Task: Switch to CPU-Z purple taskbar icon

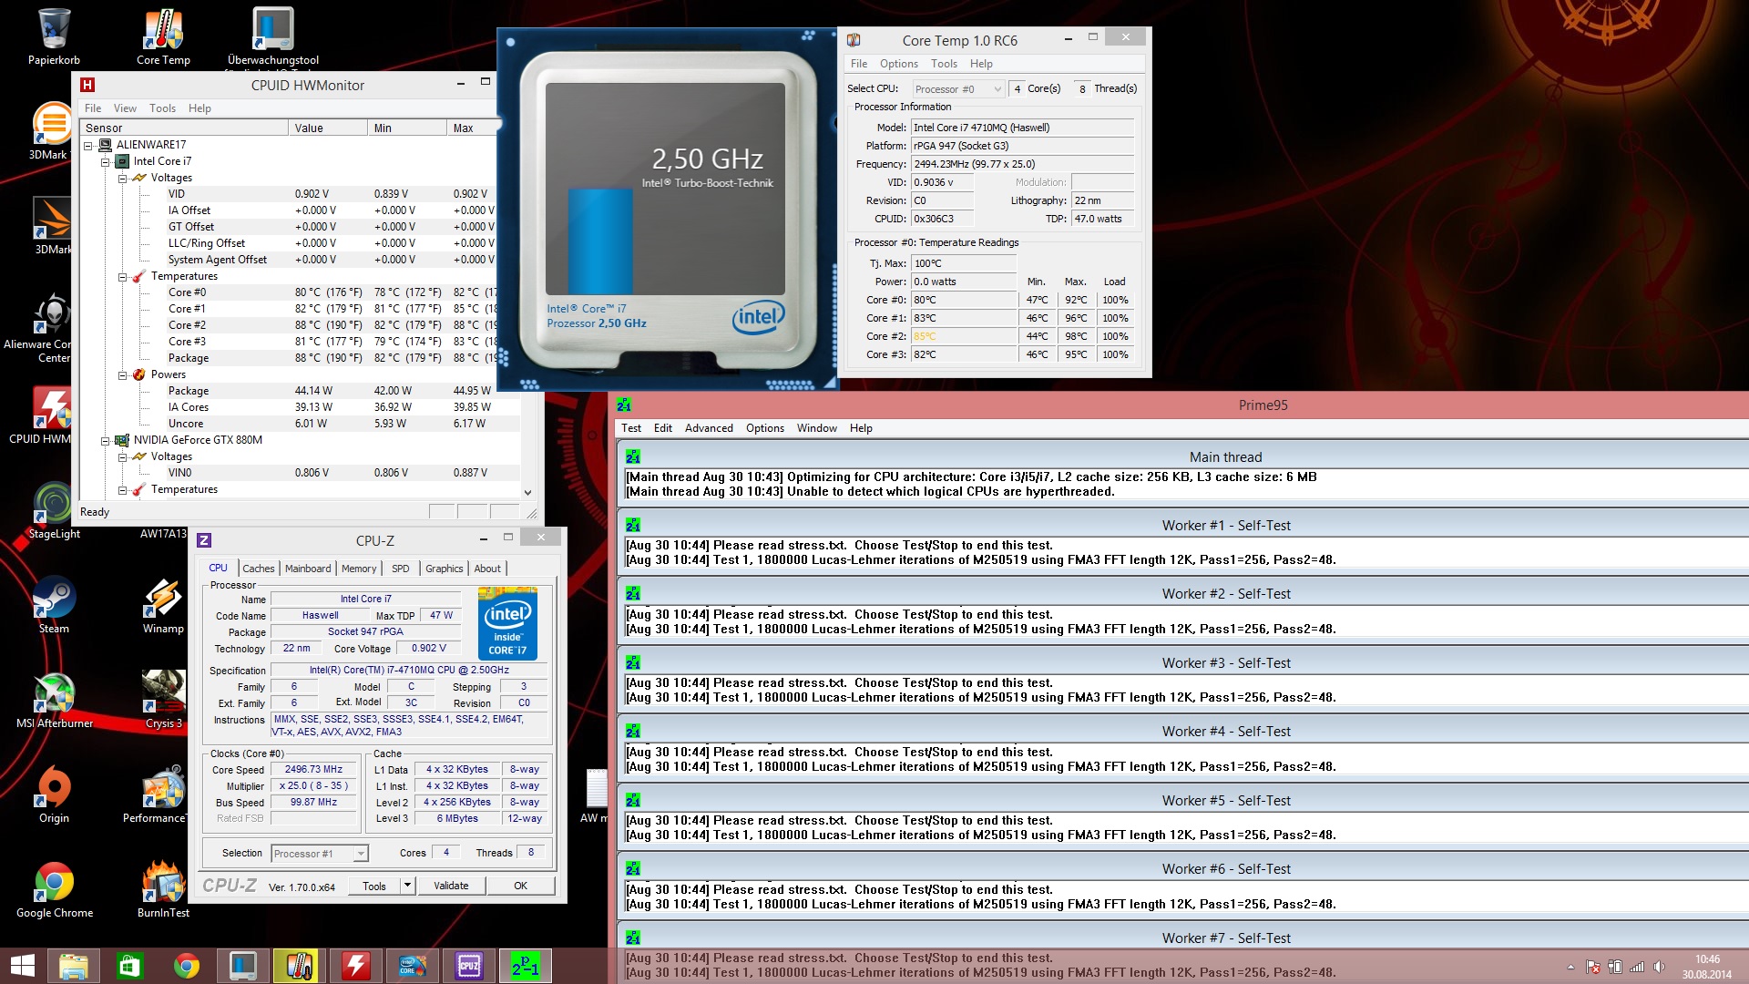Action: [469, 966]
